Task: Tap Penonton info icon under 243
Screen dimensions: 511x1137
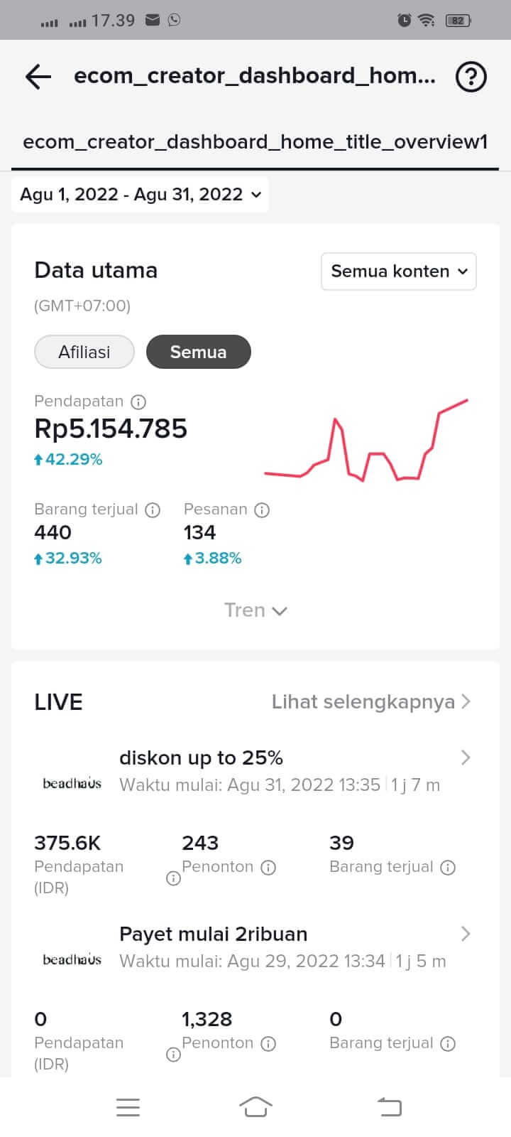Action: 268,868
